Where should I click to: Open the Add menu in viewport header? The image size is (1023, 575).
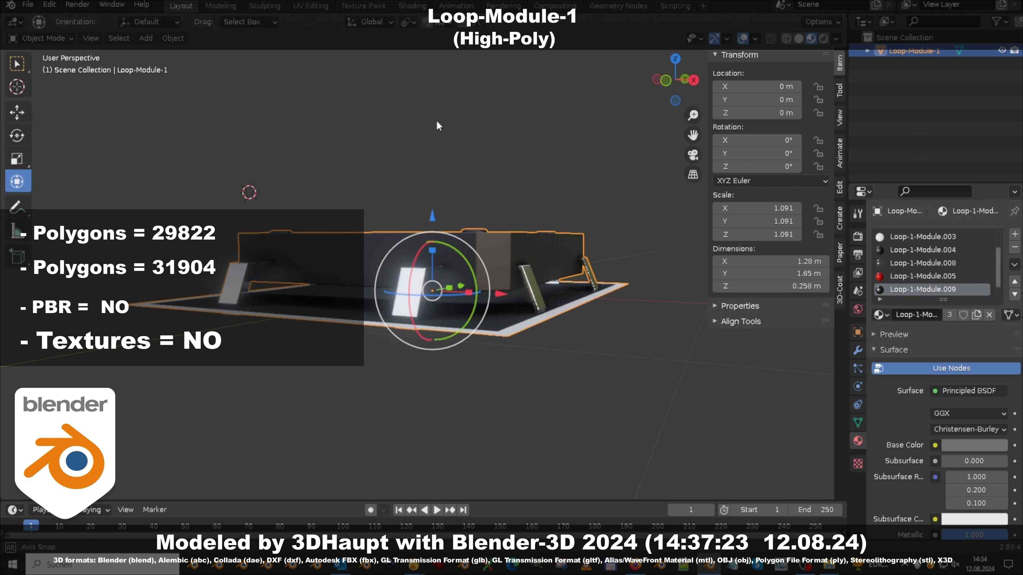point(146,38)
